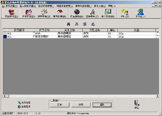Click the application icon left of menu bar
162x116 pixels.
3,6
